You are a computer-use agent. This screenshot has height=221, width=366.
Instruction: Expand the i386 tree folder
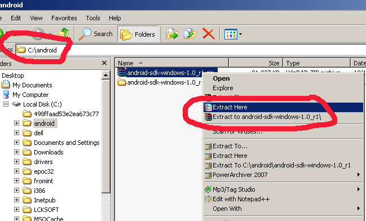pos(16,190)
